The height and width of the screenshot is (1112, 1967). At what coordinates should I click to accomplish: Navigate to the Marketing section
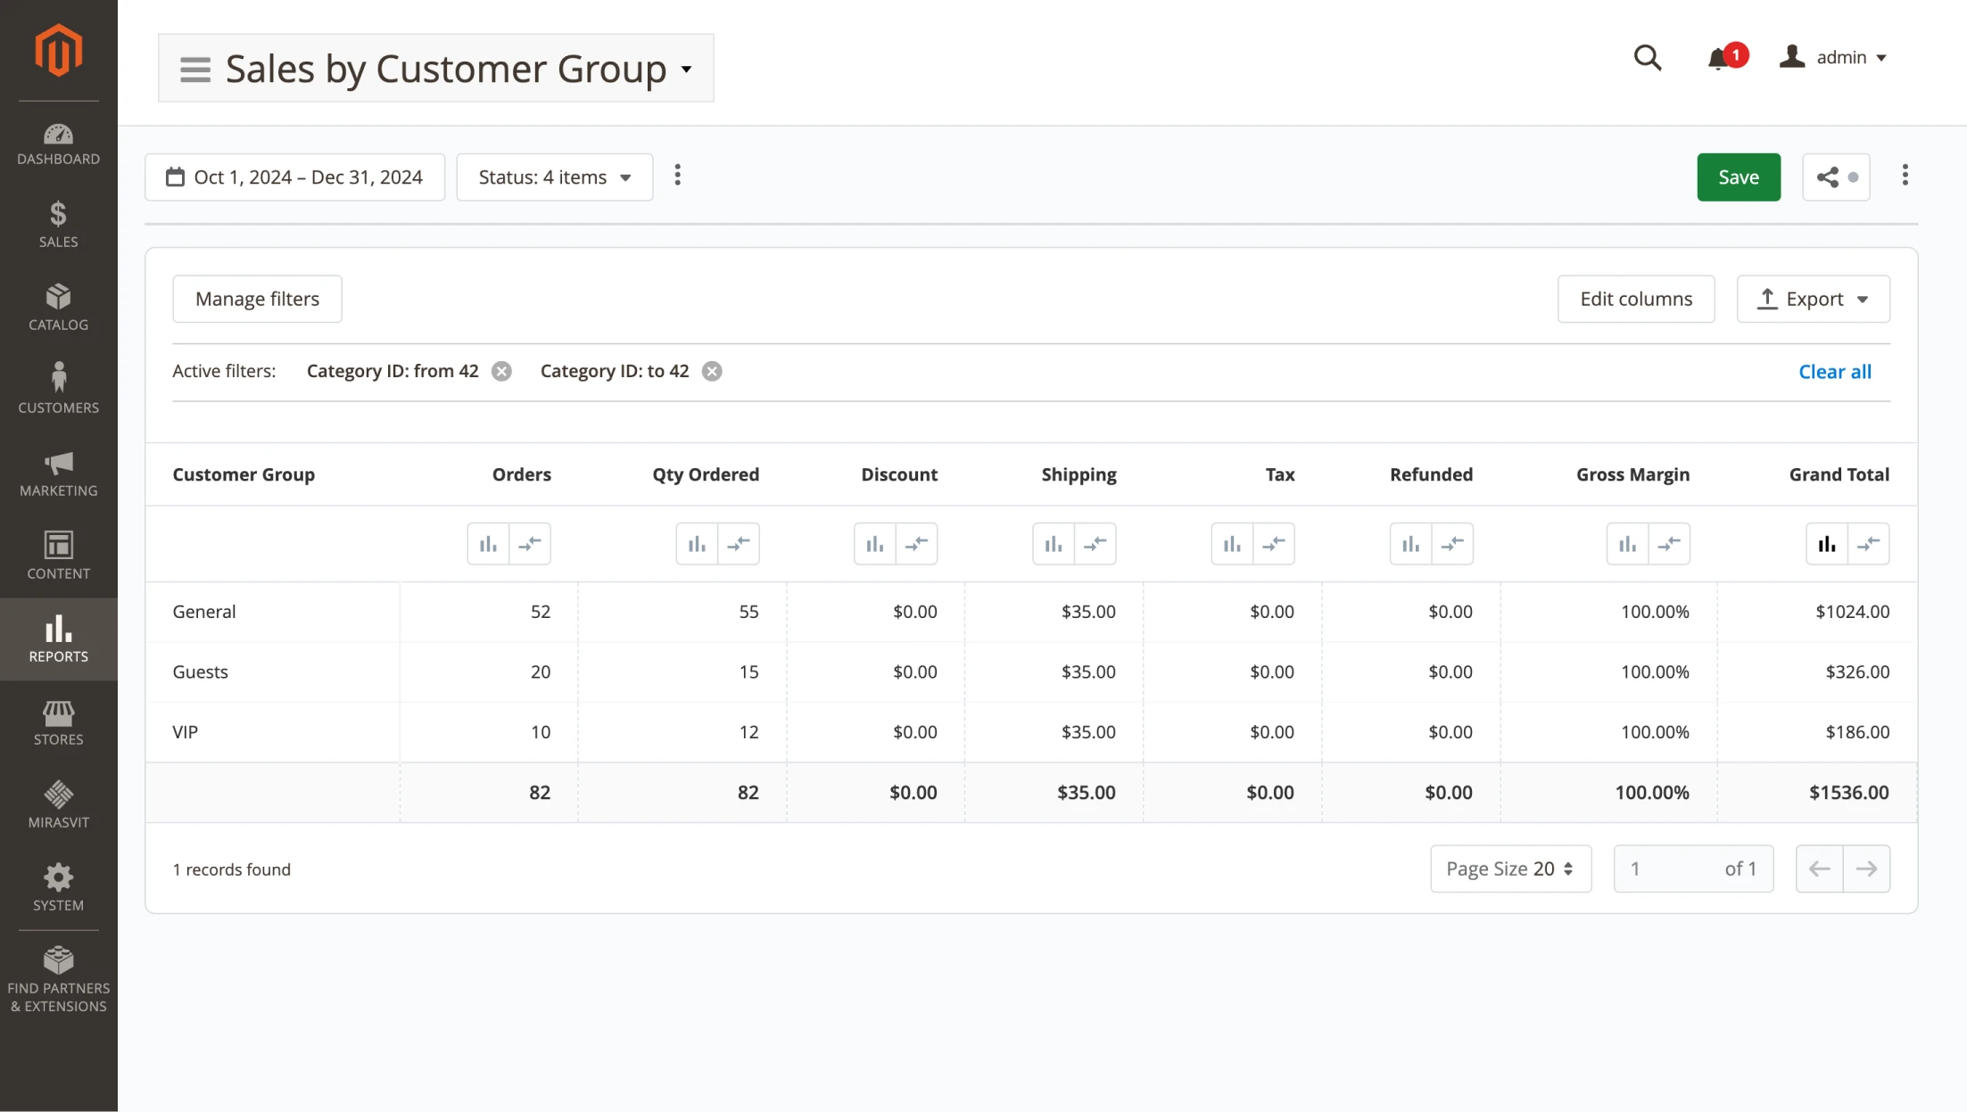[58, 473]
